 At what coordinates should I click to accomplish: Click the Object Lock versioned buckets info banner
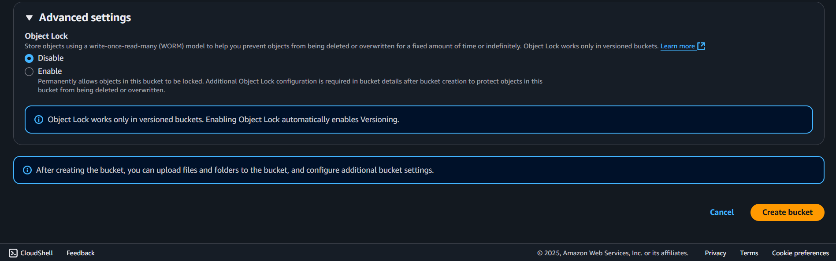point(419,120)
